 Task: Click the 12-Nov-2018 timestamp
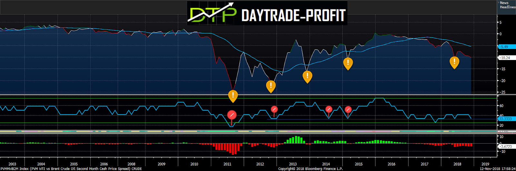[x=498, y=169]
